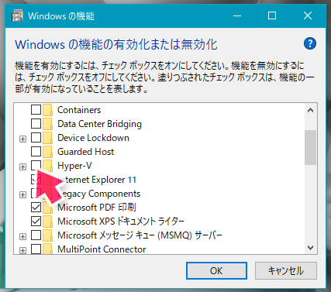Screen dimensions: 331x292
Task: Click the scrollbar down arrow
Action: point(310,248)
